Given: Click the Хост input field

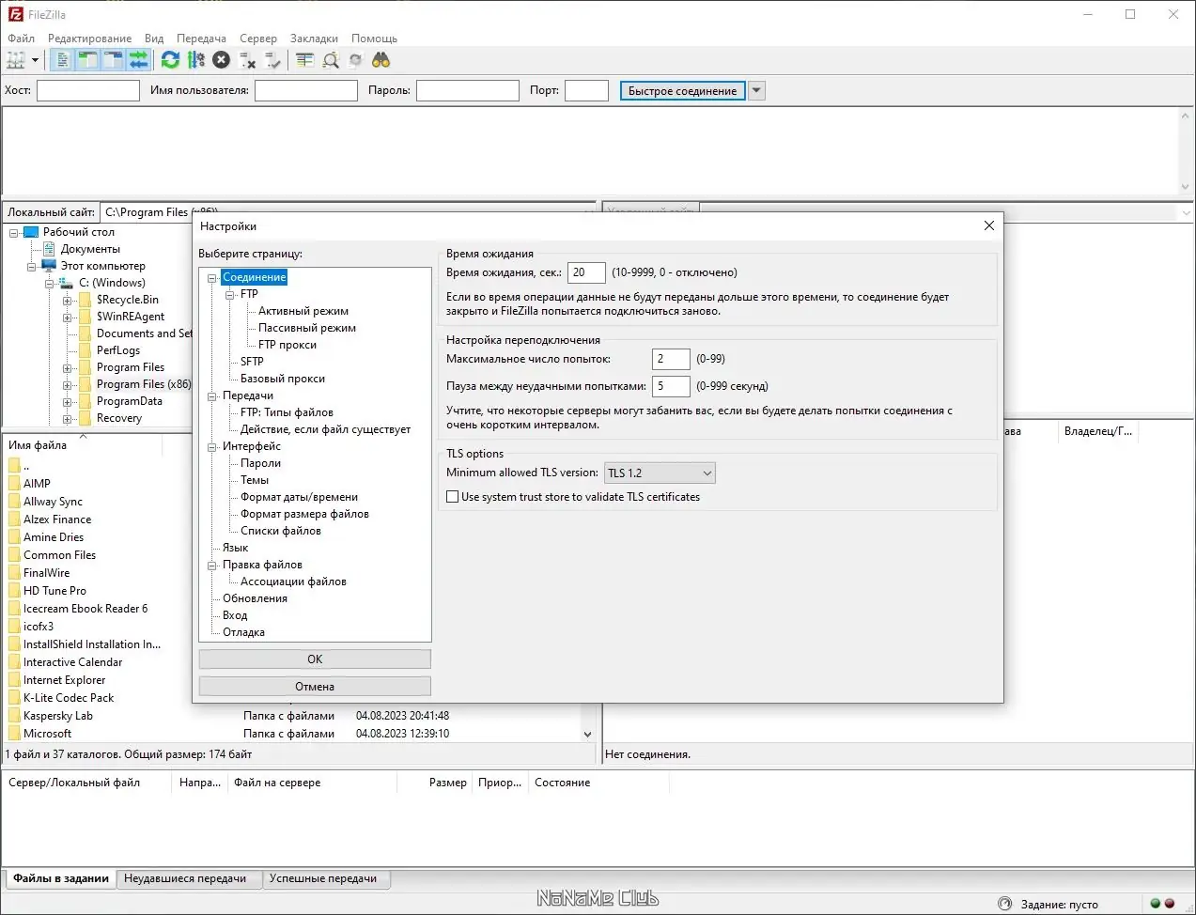Looking at the screenshot, I should tap(87, 90).
